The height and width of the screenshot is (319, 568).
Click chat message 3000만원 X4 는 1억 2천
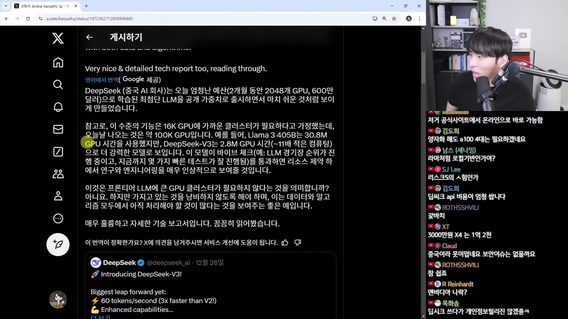click(x=459, y=235)
